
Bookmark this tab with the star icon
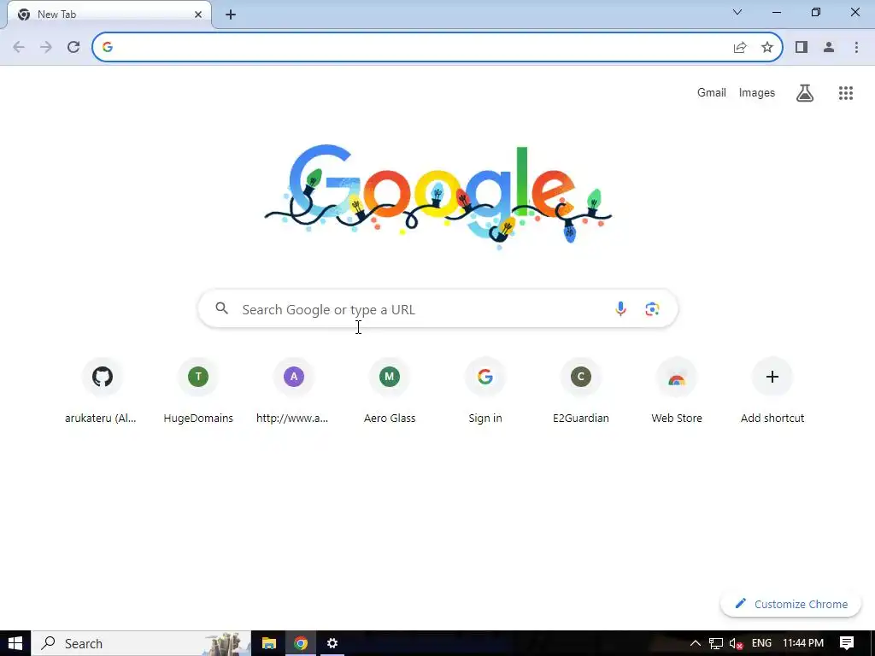point(767,48)
